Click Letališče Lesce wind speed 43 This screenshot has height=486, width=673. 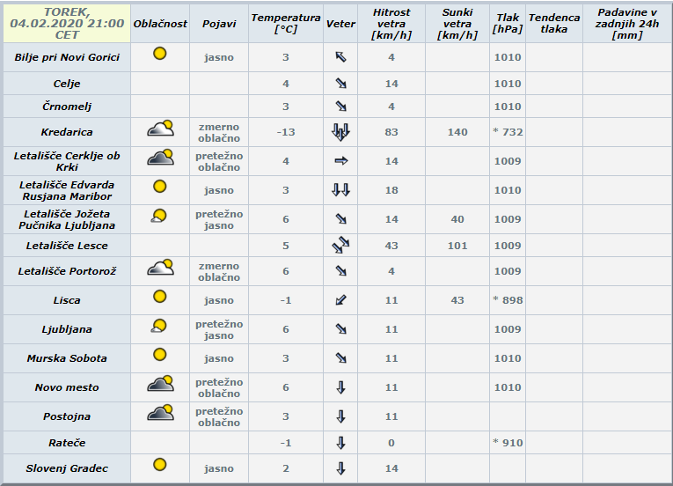click(x=391, y=246)
